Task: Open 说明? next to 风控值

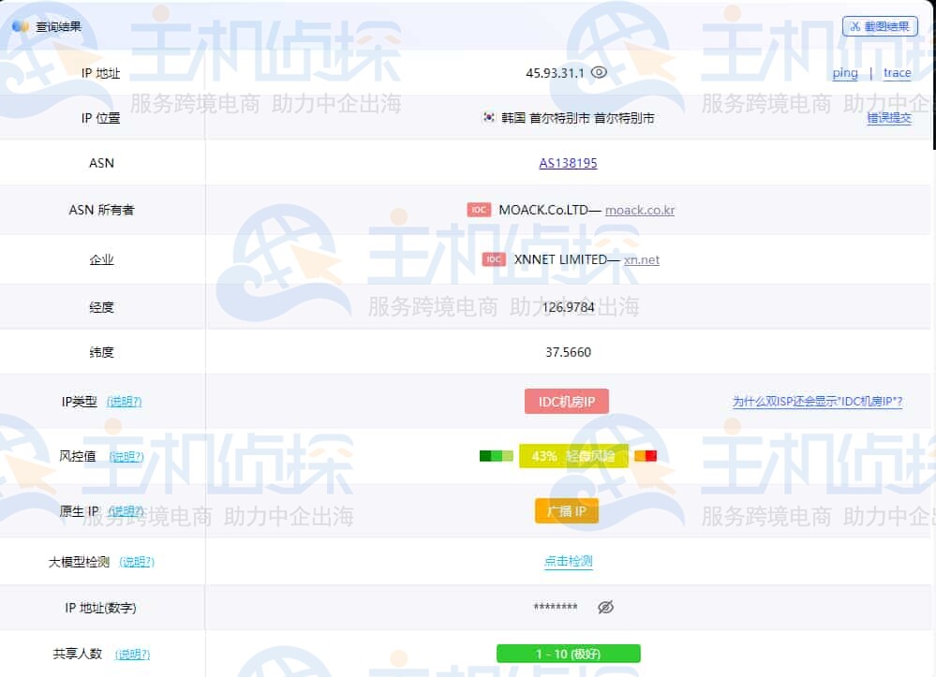Action: coord(126,457)
